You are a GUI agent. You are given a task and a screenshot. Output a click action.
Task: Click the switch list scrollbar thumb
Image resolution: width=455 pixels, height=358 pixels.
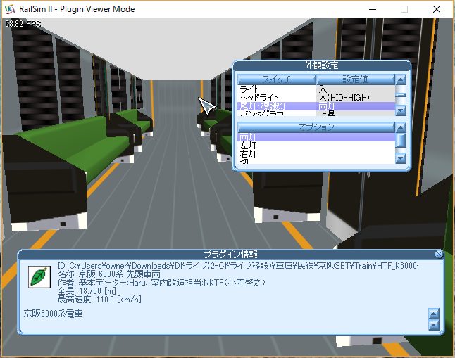coord(401,95)
